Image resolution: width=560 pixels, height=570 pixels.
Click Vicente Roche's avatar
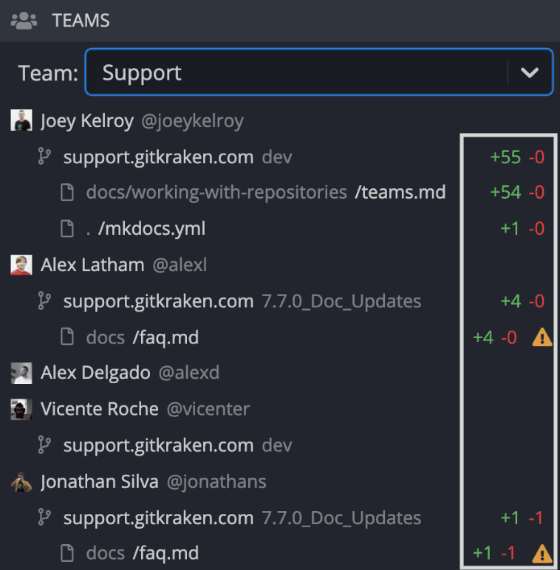point(21,409)
